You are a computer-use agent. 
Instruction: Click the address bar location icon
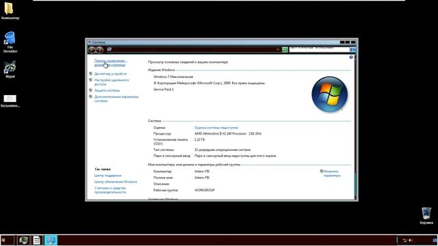point(109,50)
